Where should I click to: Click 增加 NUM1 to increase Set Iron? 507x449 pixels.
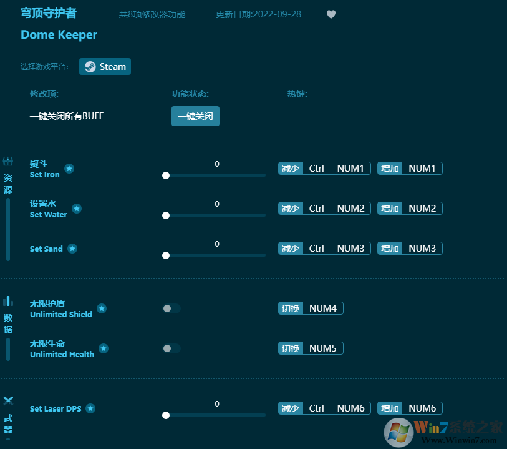(x=410, y=168)
